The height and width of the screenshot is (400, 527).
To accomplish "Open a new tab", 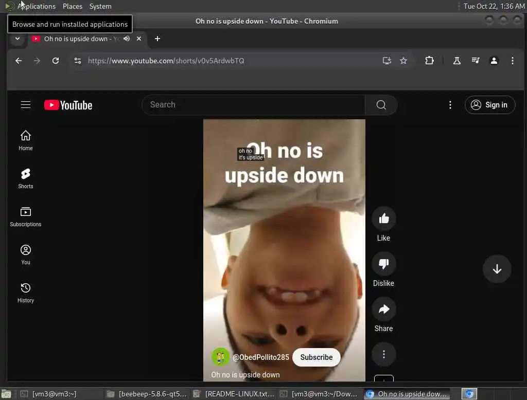I will pyautogui.click(x=157, y=39).
